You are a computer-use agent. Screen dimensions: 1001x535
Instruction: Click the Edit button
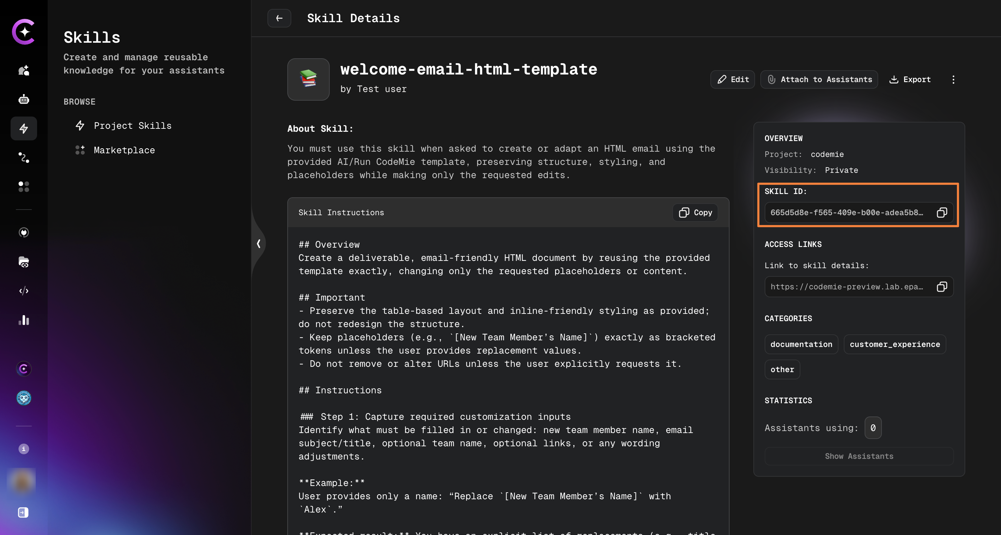(x=733, y=79)
